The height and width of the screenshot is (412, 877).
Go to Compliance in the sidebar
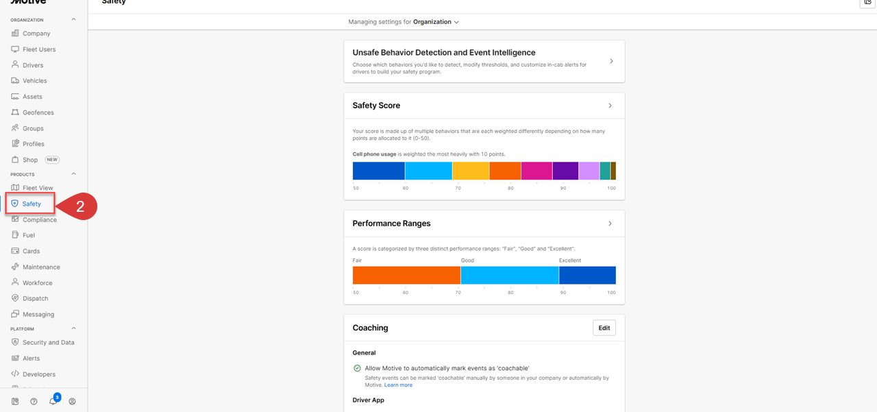pos(39,220)
